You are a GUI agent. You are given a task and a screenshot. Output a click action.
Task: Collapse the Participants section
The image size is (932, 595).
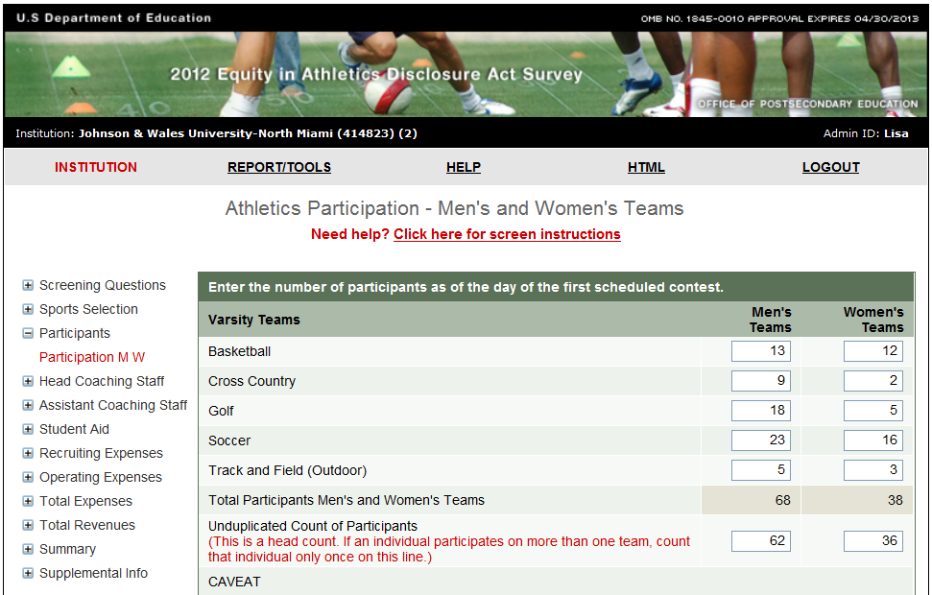click(28, 333)
